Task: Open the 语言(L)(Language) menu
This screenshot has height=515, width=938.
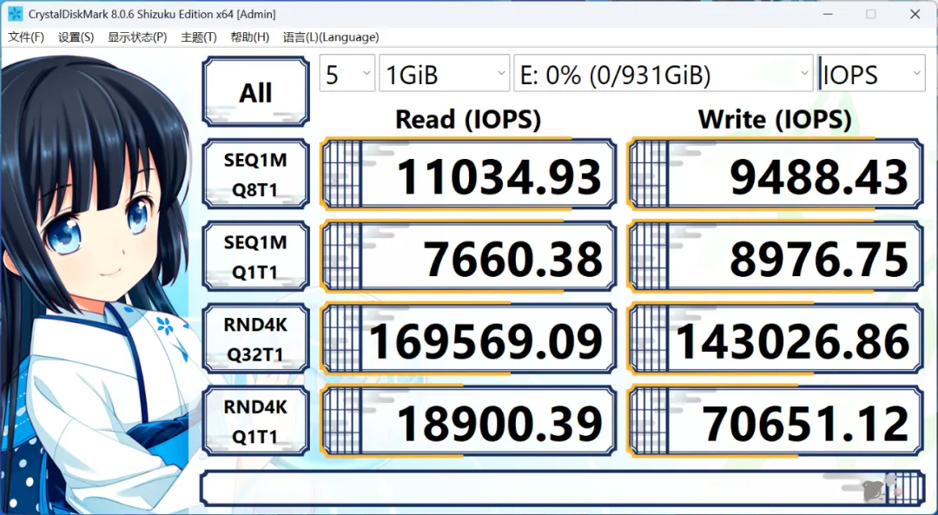Action: pos(331,37)
